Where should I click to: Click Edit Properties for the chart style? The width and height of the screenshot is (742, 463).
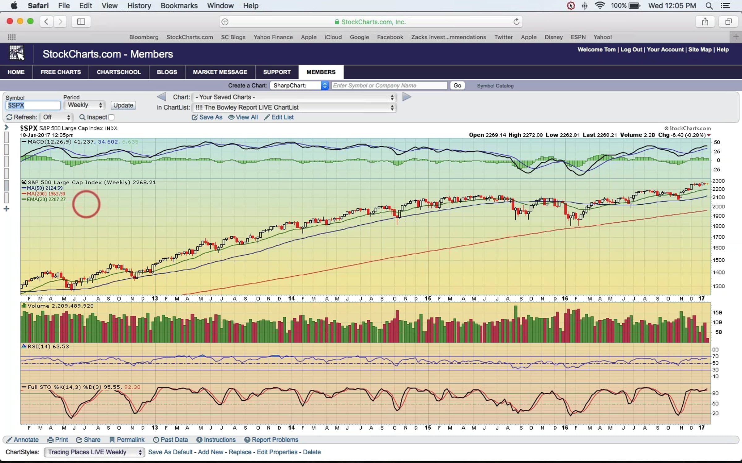tap(277, 452)
